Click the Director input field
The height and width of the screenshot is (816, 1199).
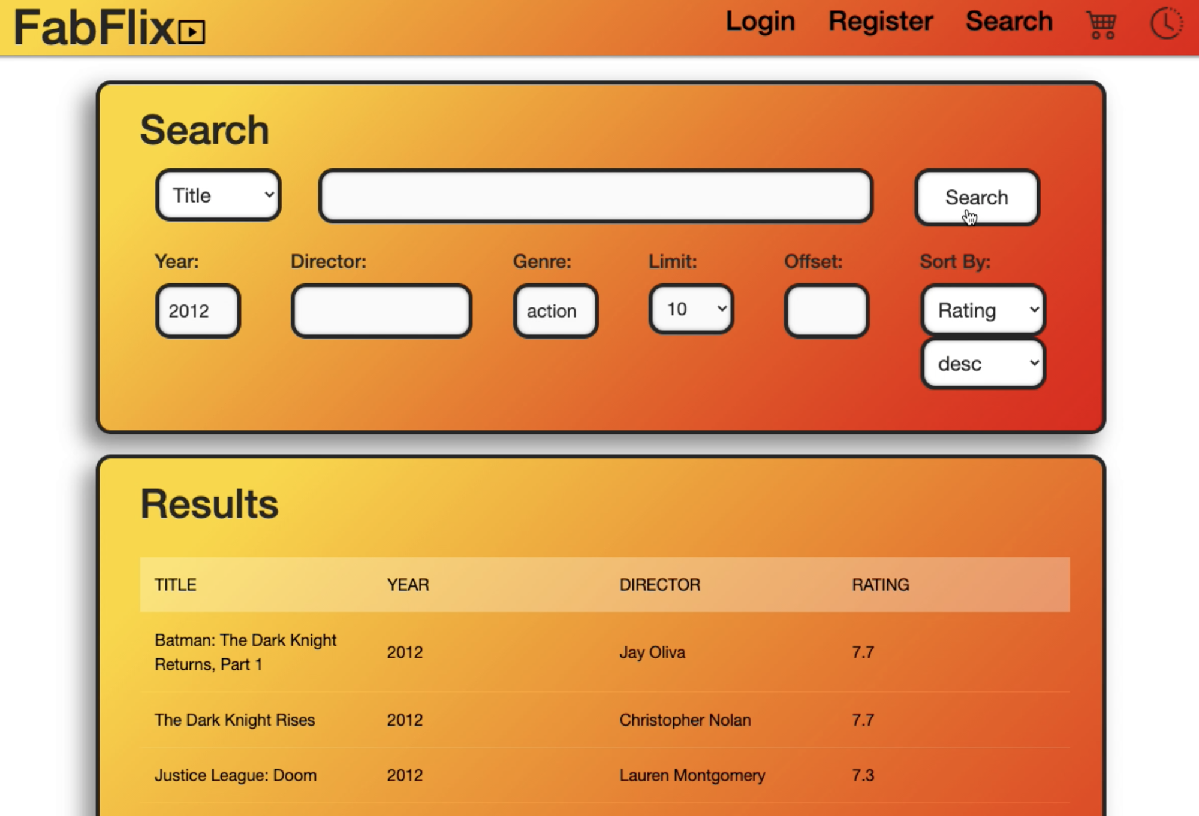381,310
